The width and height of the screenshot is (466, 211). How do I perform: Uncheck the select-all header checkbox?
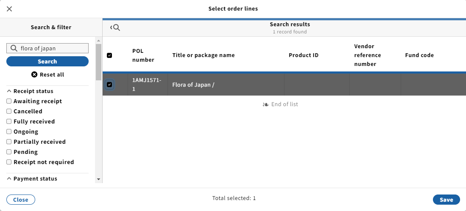[x=109, y=55]
